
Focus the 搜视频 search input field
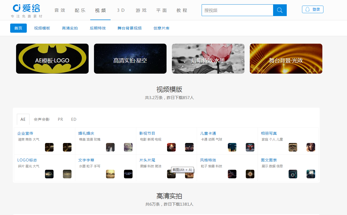(237, 10)
